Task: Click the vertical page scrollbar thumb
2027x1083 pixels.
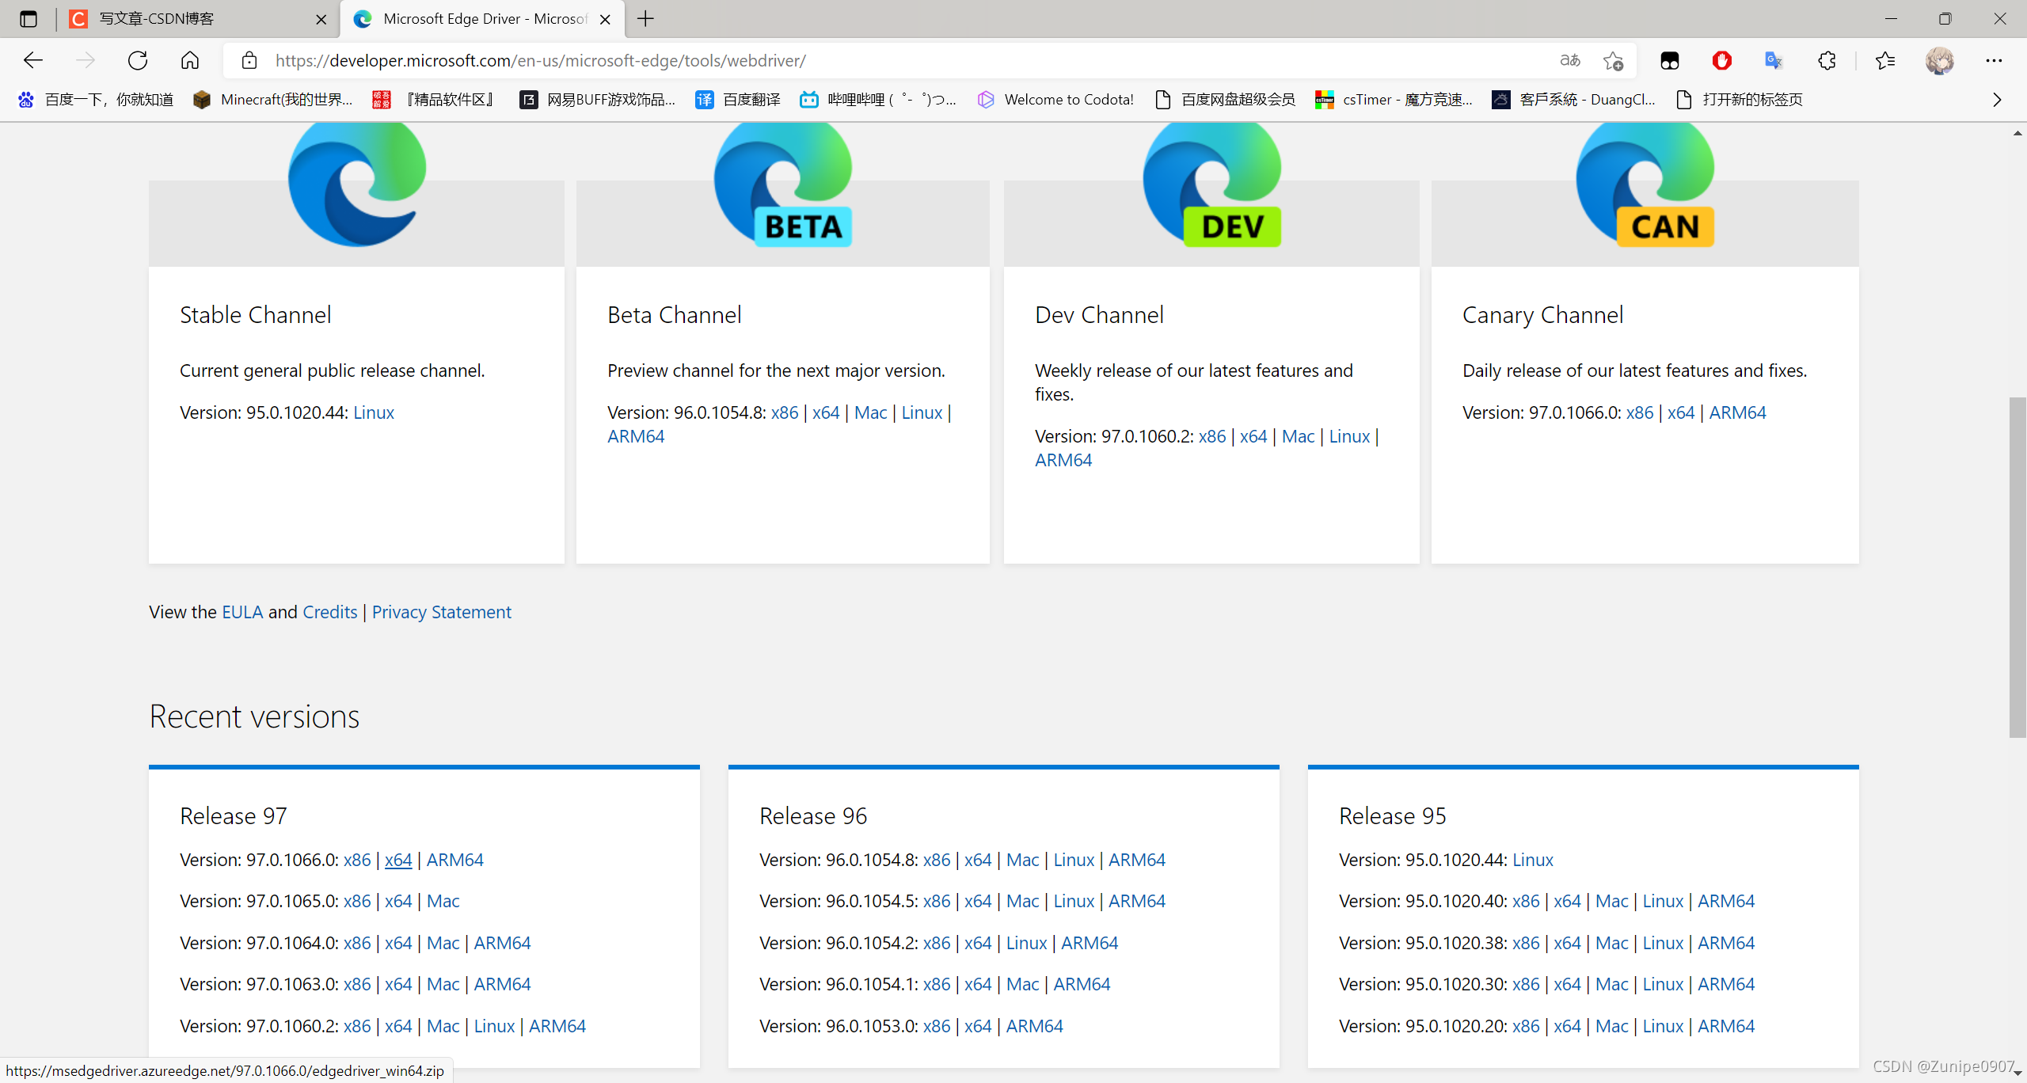Action: click(x=2017, y=567)
